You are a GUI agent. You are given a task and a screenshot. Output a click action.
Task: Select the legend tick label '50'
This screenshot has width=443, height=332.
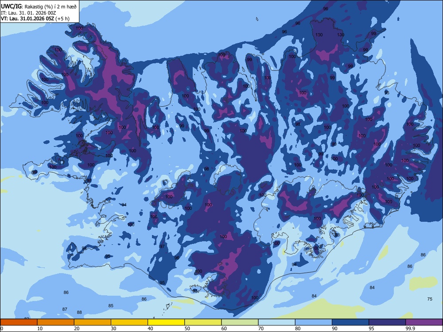(187, 328)
